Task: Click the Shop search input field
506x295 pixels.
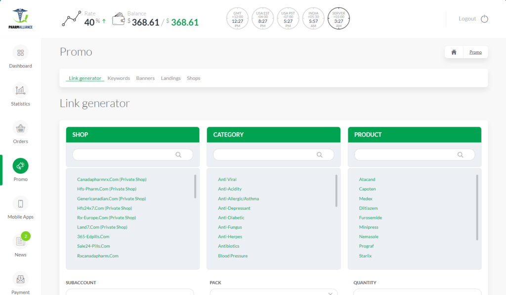Action: coord(132,154)
